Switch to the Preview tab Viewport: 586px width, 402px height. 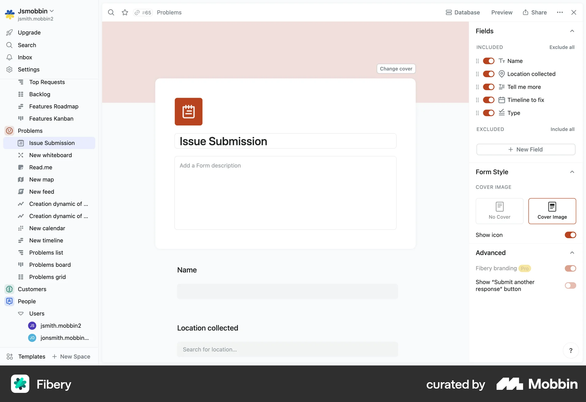[x=502, y=12]
